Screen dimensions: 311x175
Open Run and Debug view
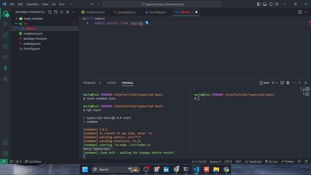pyautogui.click(x=5, y=46)
